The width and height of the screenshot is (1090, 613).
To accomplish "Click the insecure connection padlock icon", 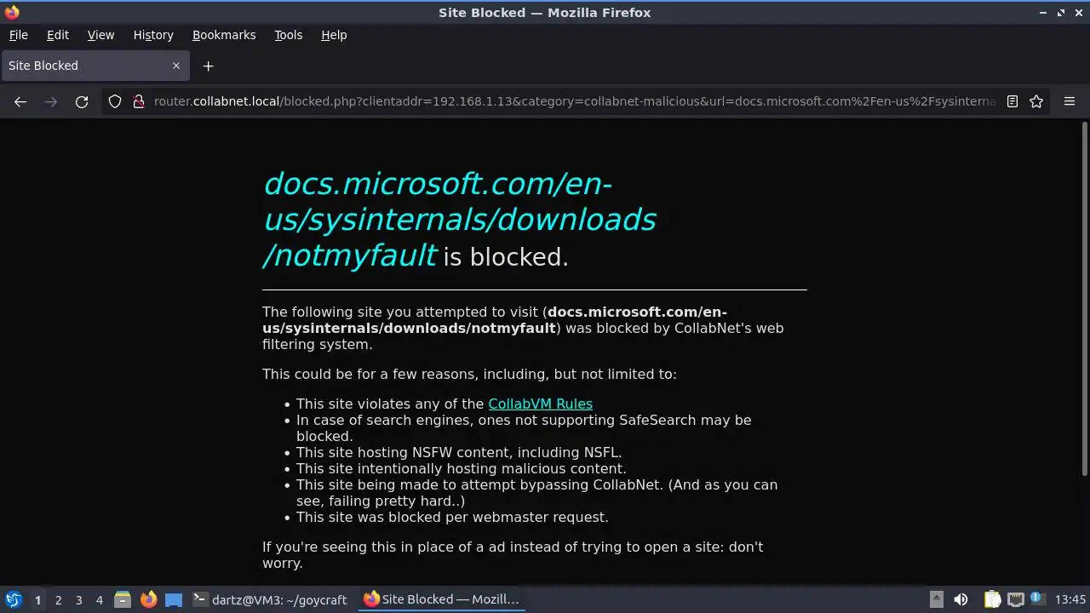I will pyautogui.click(x=139, y=101).
